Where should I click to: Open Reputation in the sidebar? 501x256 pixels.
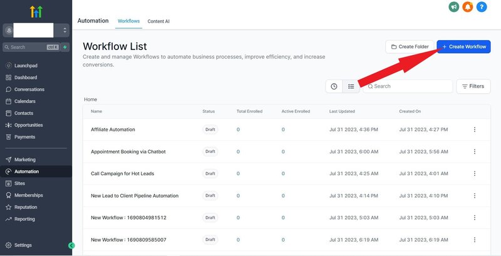[26, 207]
